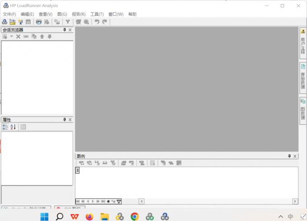Click the legend grid row selector box
This screenshot has width=307, height=221.
[x=77, y=170]
